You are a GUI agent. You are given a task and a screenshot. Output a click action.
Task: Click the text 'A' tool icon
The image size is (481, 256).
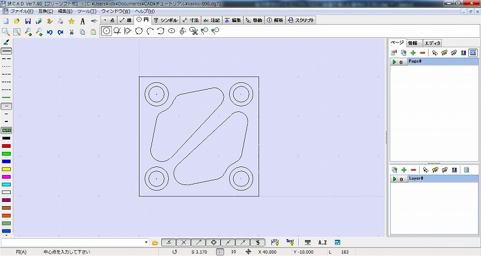(82, 20)
